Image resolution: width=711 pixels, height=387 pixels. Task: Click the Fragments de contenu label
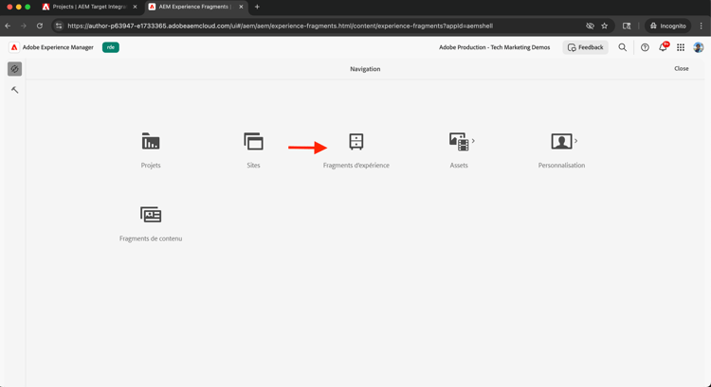151,238
